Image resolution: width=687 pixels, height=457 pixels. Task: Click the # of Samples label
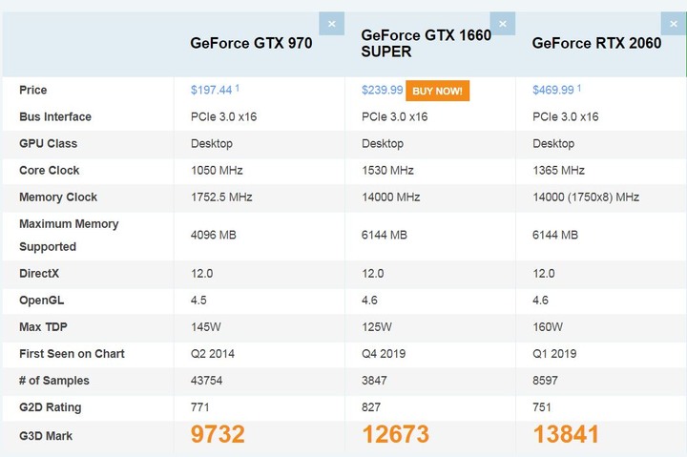tap(54, 381)
